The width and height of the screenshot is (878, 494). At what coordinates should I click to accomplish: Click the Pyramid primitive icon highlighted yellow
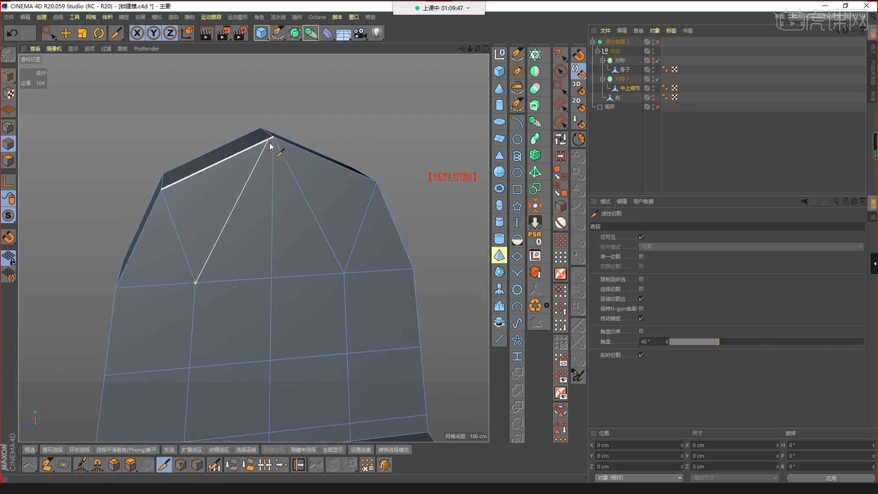tap(499, 255)
